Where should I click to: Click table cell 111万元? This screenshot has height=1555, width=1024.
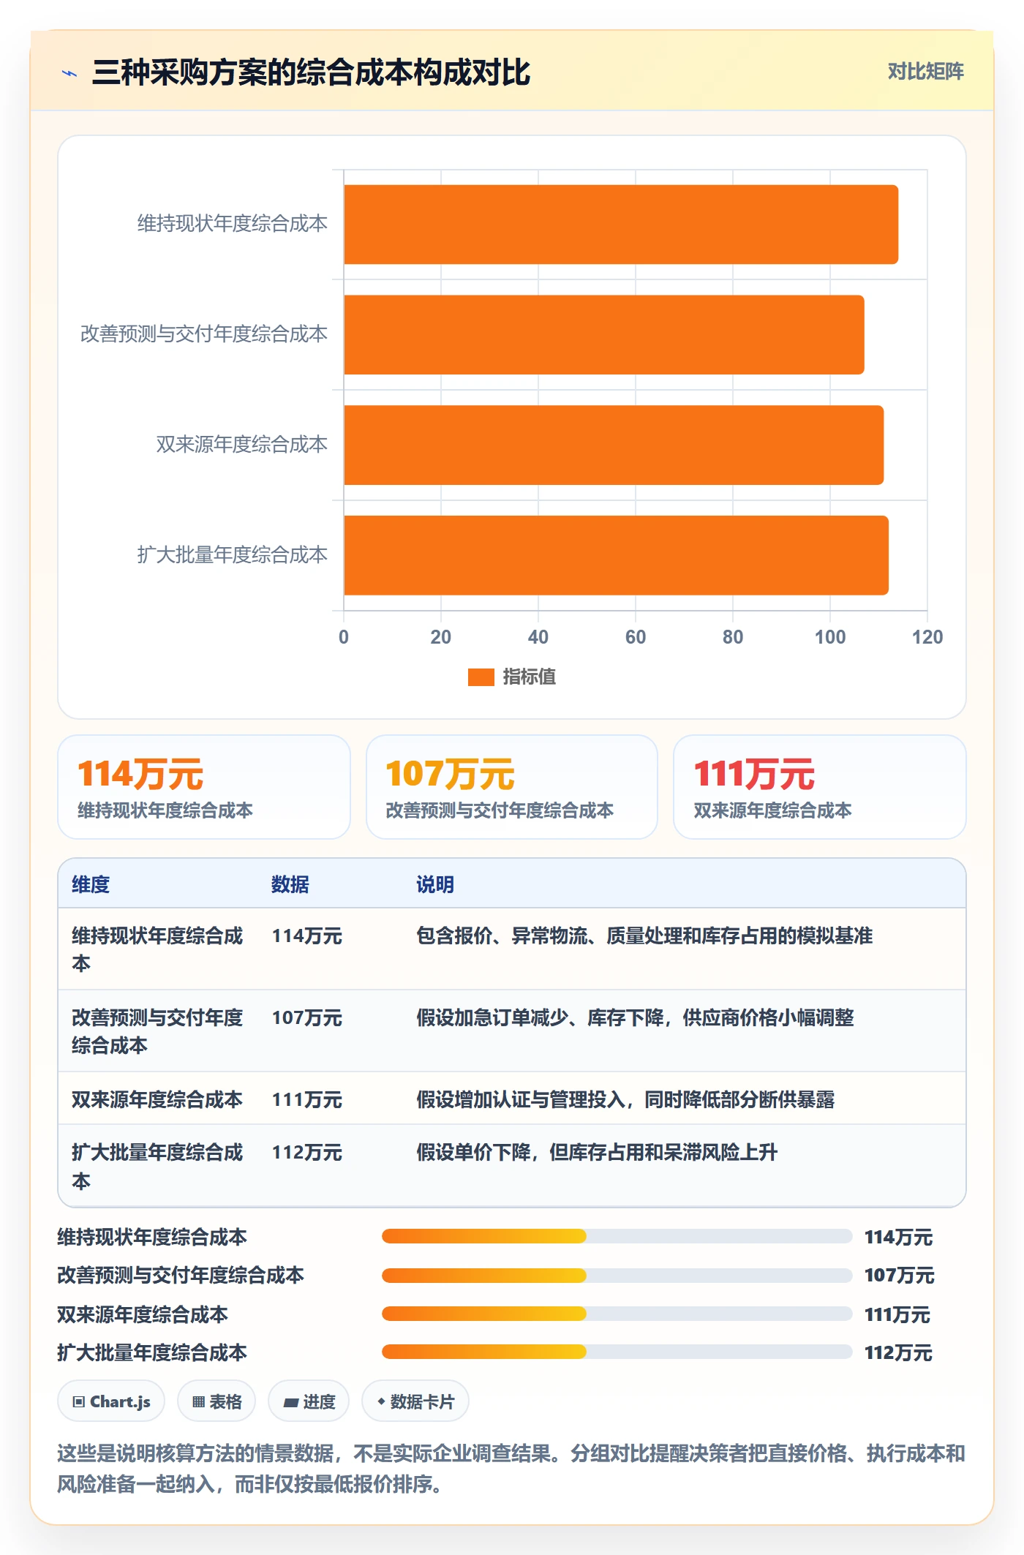307,1100
